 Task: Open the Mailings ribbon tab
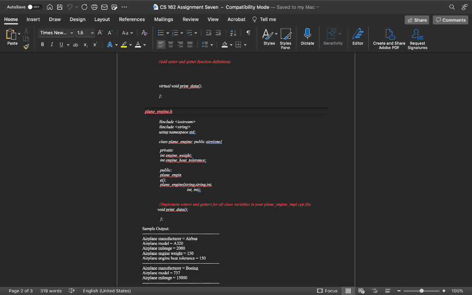164,19
